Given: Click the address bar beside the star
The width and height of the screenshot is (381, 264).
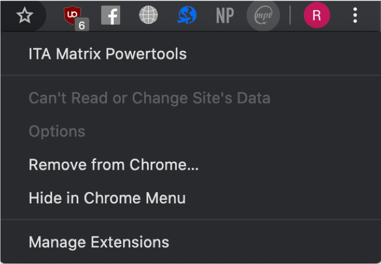Looking at the screenshot, I should [x=5, y=15].
